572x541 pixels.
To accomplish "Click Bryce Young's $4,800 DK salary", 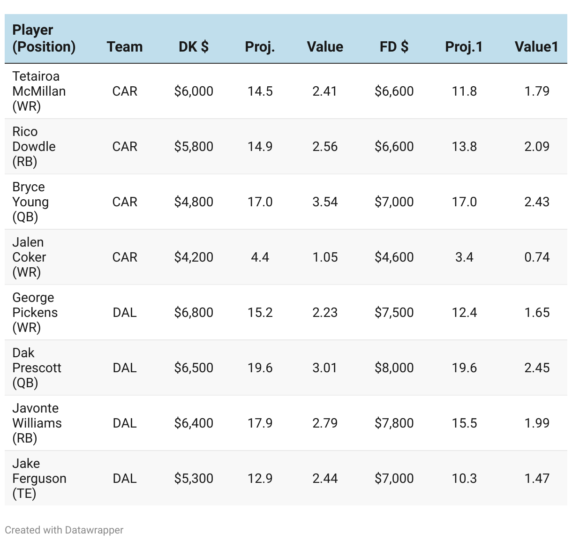I will point(194,202).
